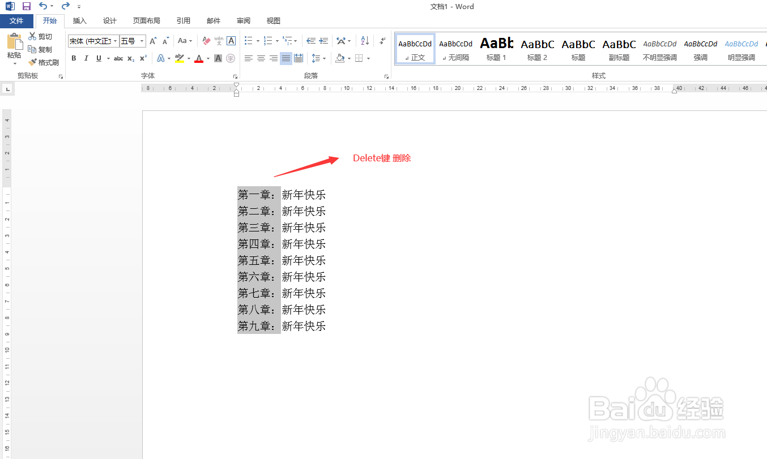Open the File (文件) tab

coord(16,21)
